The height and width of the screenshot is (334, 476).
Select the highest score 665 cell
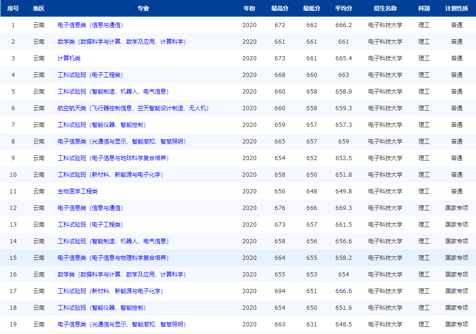click(x=280, y=142)
